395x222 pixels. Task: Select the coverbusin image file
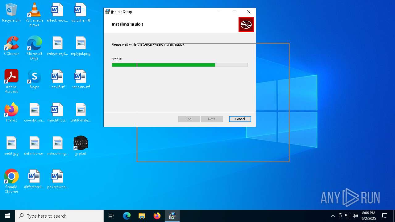pos(34,113)
